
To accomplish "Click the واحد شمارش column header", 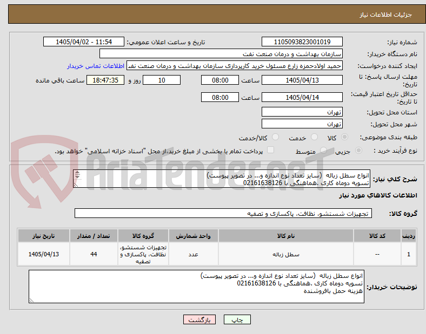I will [193, 236].
